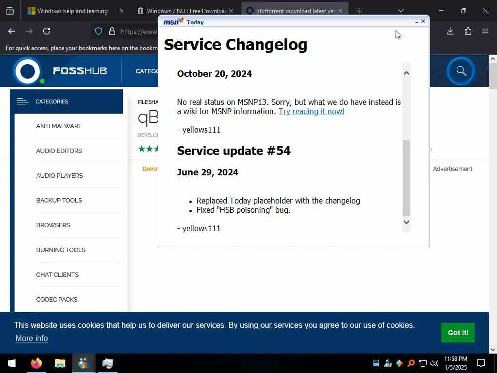Open the Codec Packs category
The image size is (497, 373).
coord(57,299)
